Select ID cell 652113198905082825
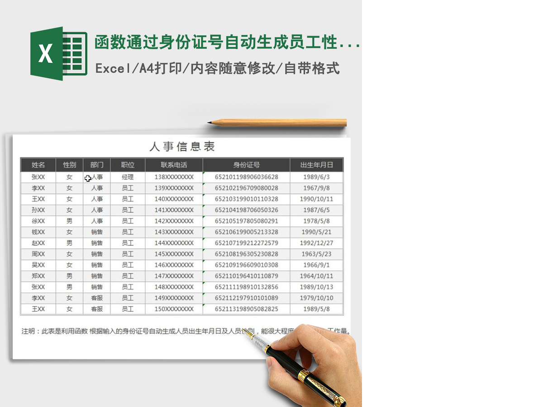The image size is (543, 407). (246, 309)
